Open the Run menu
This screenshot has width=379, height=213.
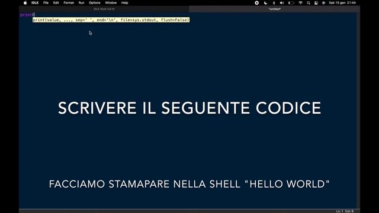point(81,3)
